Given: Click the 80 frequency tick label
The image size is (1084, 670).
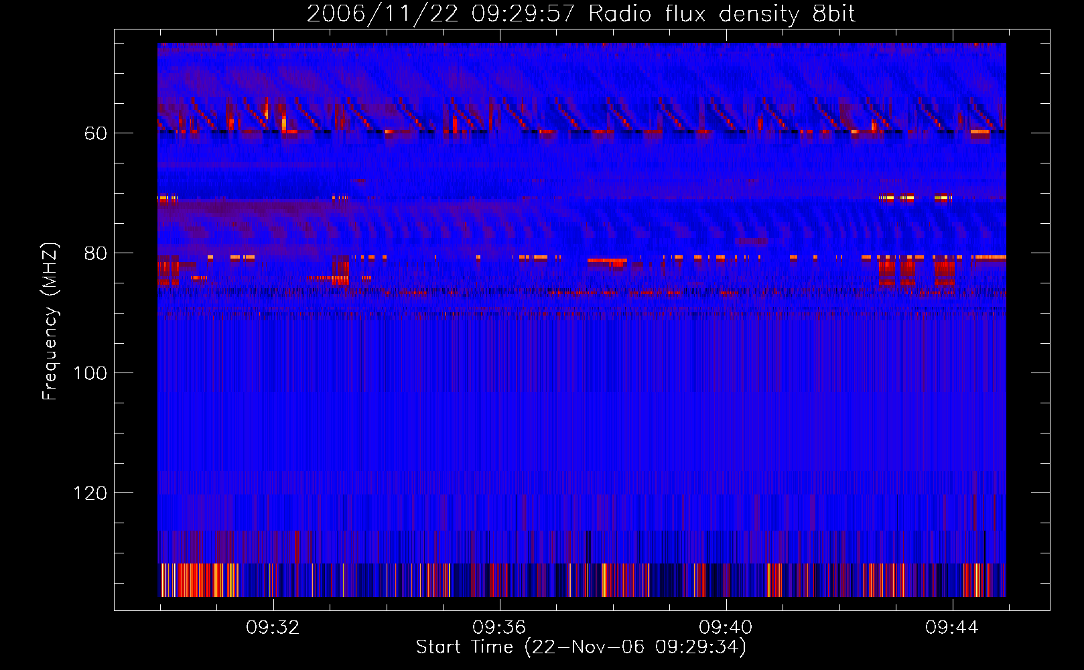Looking at the screenshot, I should pos(96,254).
